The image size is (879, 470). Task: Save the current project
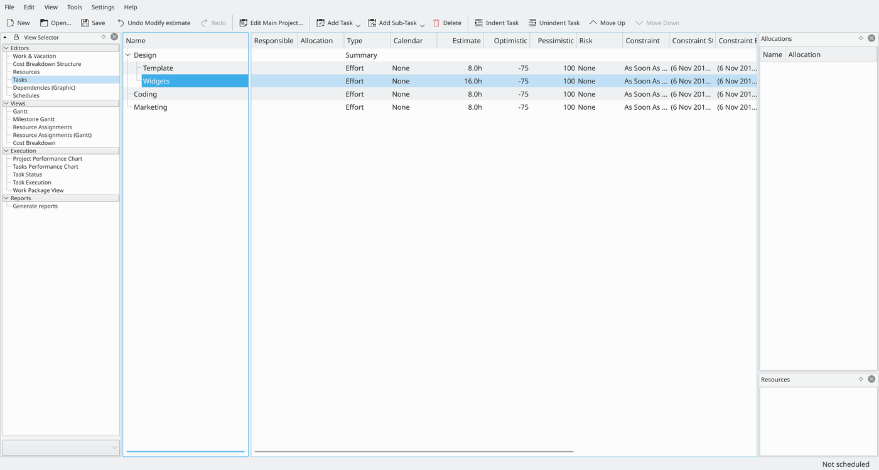pyautogui.click(x=93, y=23)
